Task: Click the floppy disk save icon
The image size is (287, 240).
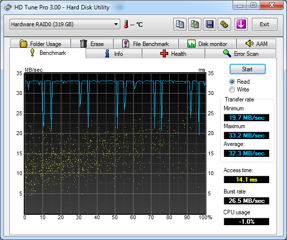Action: coord(210,24)
